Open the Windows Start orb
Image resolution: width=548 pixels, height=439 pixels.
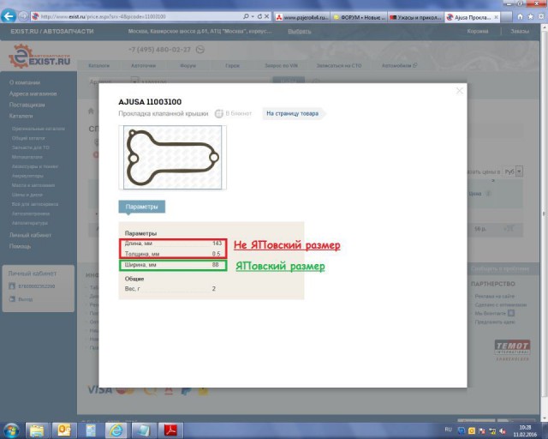point(11,430)
